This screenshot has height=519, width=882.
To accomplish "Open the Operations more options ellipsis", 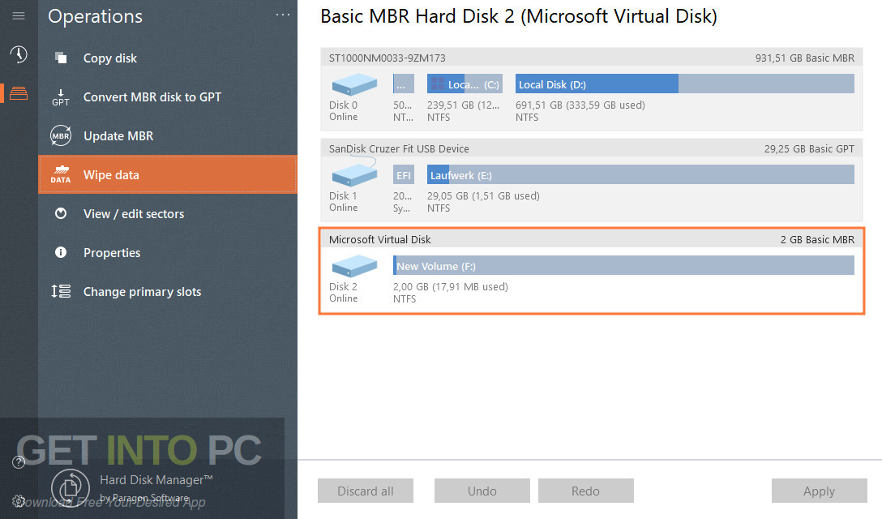I will (283, 15).
